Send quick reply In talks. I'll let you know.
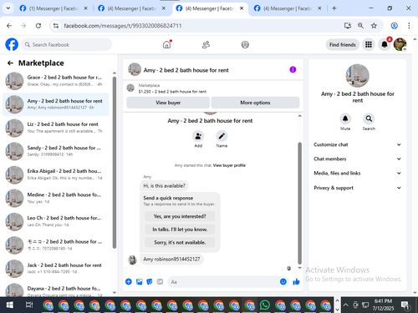 (x=180, y=230)
